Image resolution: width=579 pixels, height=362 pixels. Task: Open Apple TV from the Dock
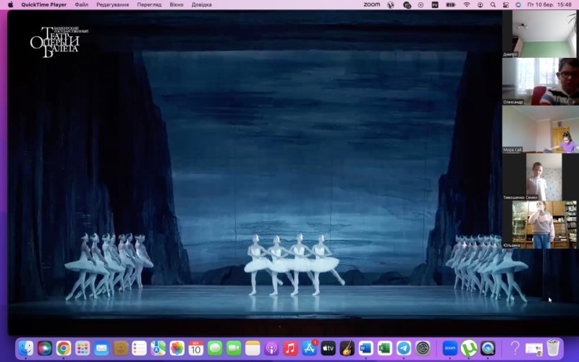click(328, 348)
